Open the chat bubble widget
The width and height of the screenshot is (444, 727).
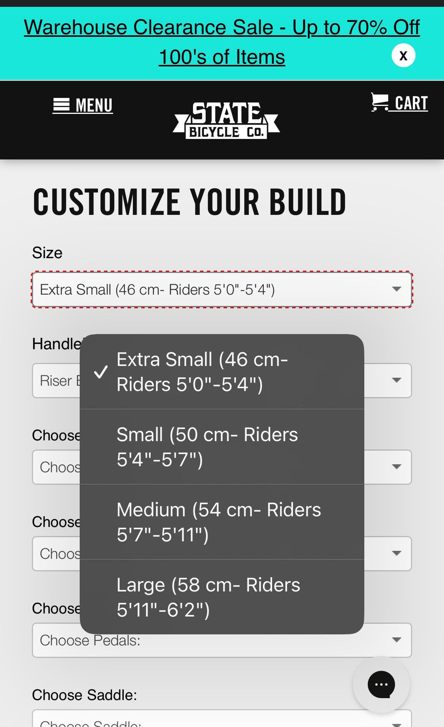381,684
